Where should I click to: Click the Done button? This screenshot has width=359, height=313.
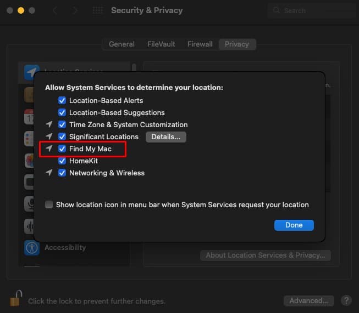[x=294, y=225]
